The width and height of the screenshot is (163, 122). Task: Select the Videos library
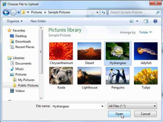click(17, 91)
